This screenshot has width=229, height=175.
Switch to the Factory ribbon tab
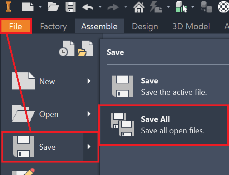pos(53,26)
